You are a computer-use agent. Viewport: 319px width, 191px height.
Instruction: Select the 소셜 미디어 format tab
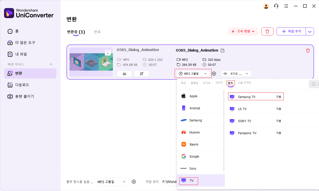244,83
